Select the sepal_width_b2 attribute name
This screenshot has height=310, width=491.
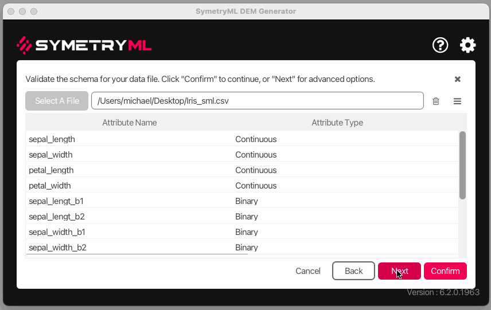pyautogui.click(x=57, y=248)
